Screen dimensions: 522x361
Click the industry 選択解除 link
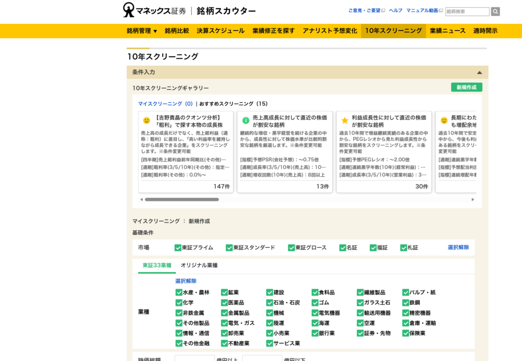click(x=186, y=281)
